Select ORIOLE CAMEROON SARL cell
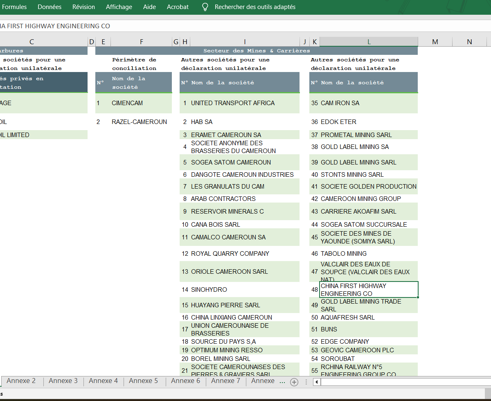491x401 pixels. [245, 272]
